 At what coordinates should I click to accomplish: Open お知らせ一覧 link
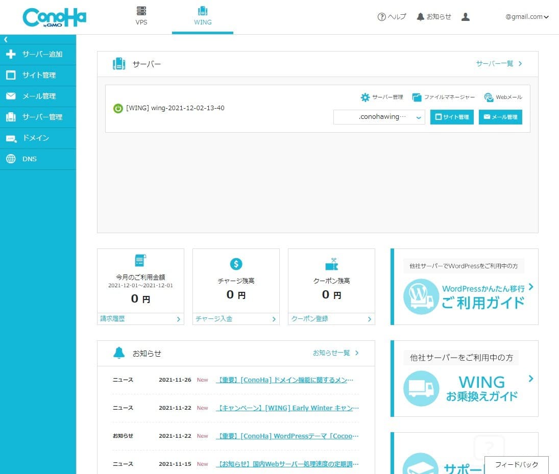click(335, 353)
